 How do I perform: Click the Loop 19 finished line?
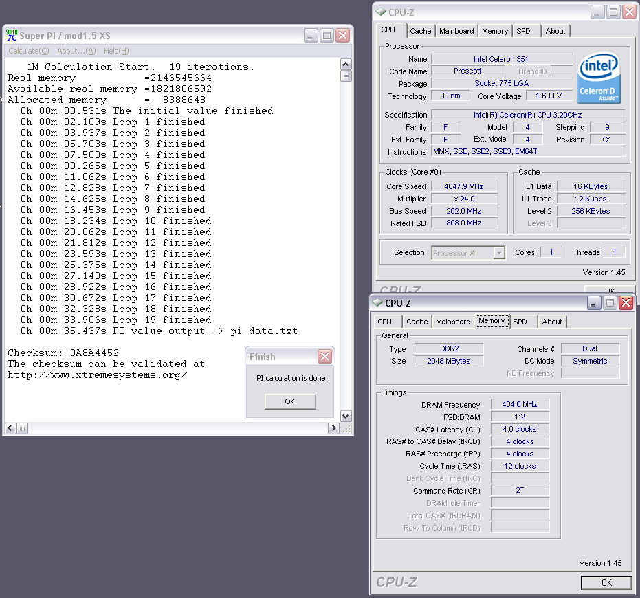point(116,320)
